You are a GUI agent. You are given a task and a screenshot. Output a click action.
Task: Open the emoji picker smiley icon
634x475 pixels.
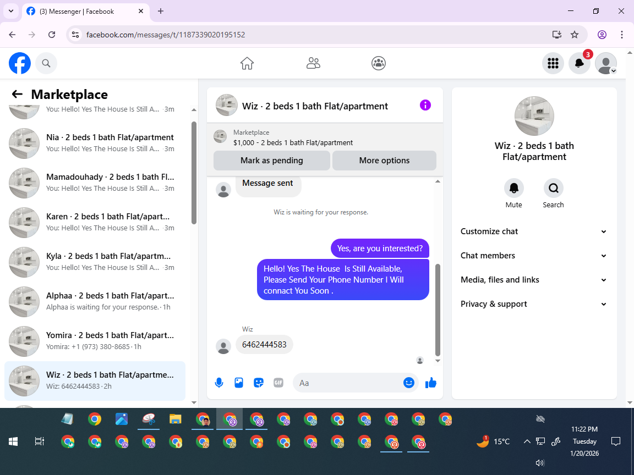point(409,383)
